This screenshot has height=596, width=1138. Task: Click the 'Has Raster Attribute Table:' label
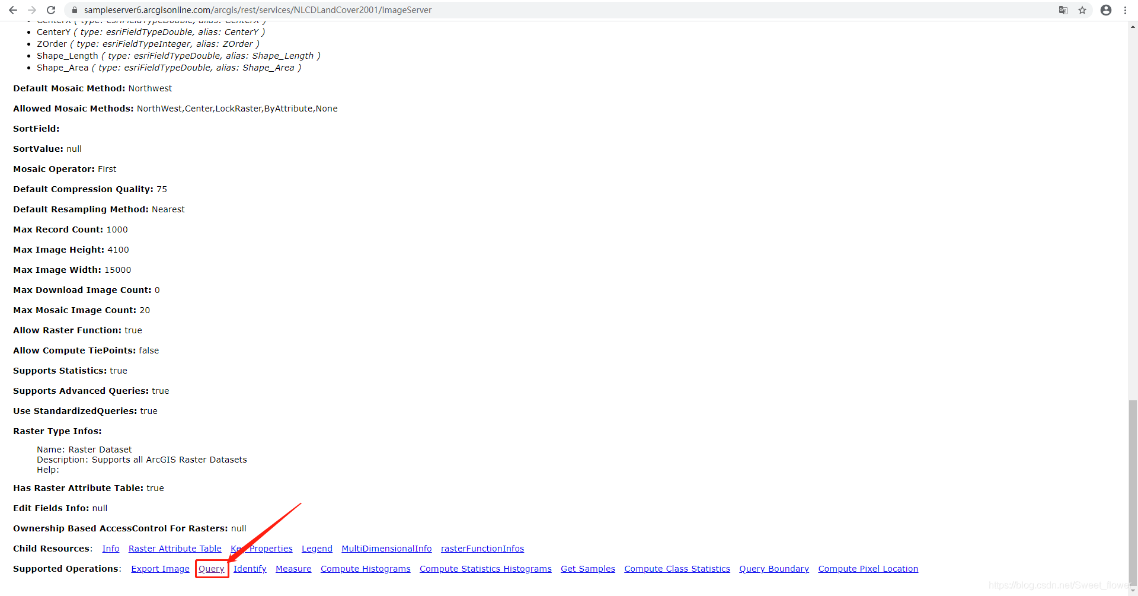[x=78, y=488]
